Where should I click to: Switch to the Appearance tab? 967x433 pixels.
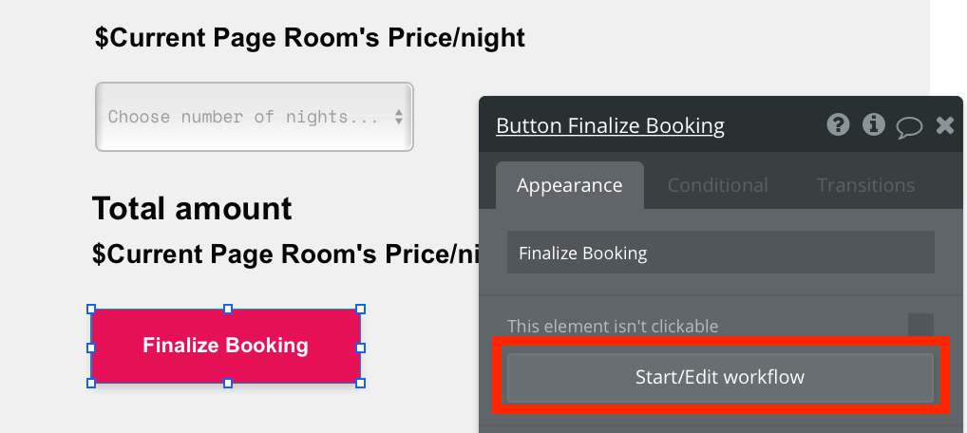(569, 185)
